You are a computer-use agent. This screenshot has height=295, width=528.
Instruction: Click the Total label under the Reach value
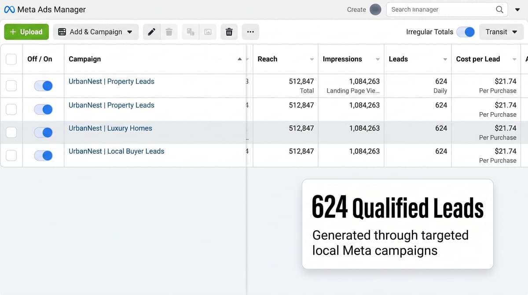(307, 91)
